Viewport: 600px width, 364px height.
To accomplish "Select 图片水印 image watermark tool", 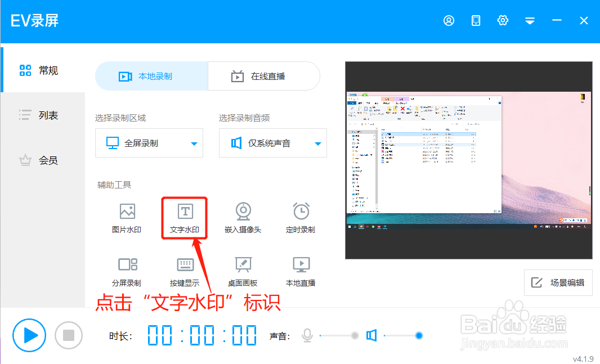I will [127, 218].
